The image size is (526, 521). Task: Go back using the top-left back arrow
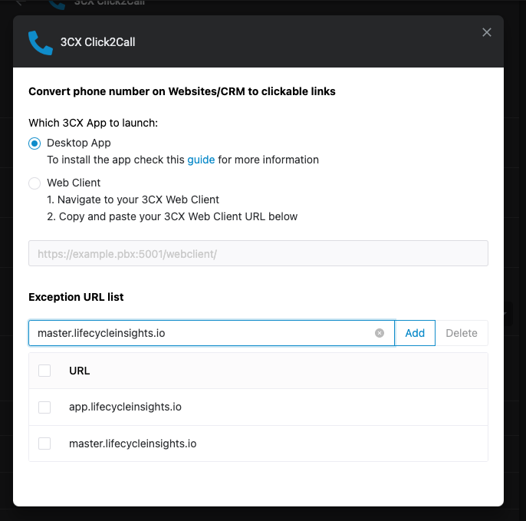point(21,2)
